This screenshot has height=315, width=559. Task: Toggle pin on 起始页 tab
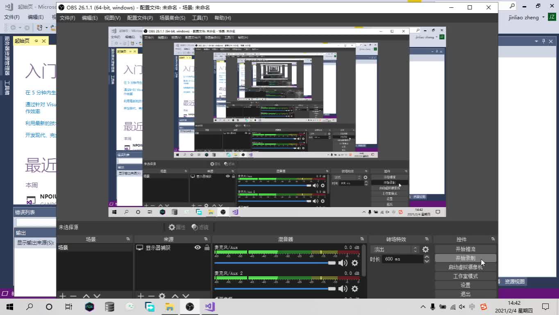point(36,41)
